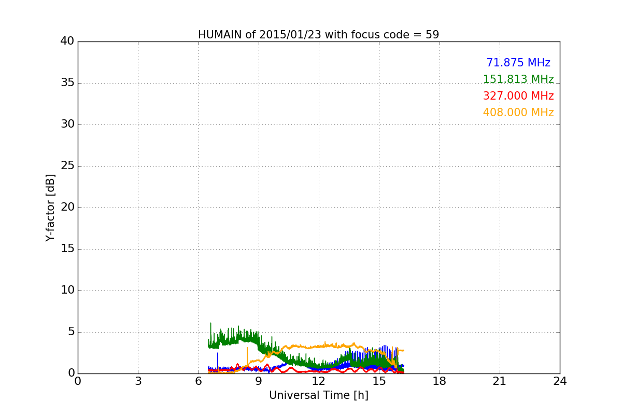Click the x-axis tick label 6
Viewport: 622px width, 415px height.
tap(199, 381)
